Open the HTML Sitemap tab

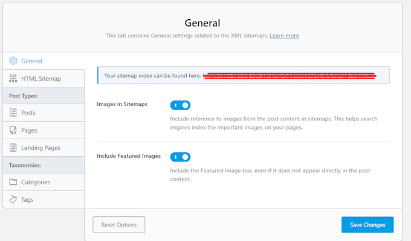(44, 78)
